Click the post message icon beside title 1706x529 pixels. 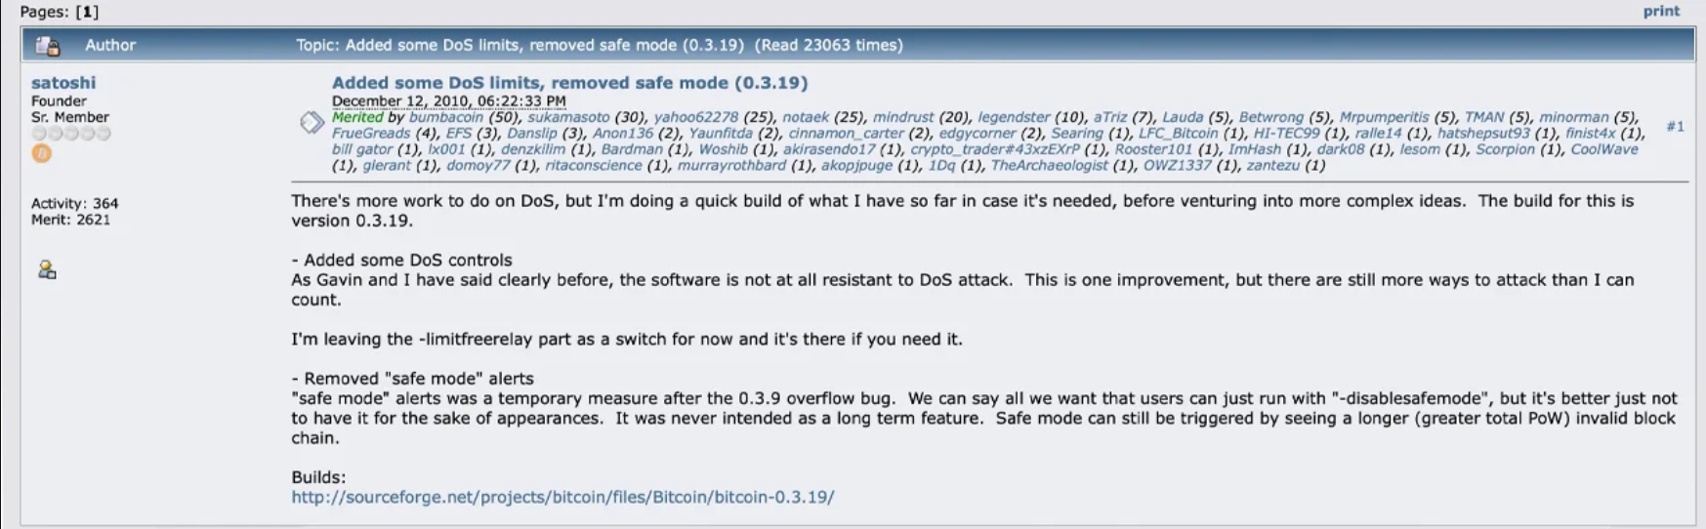coord(312,122)
